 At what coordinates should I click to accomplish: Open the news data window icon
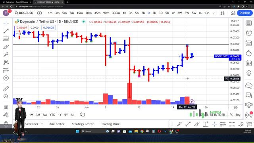[x=249, y=43]
